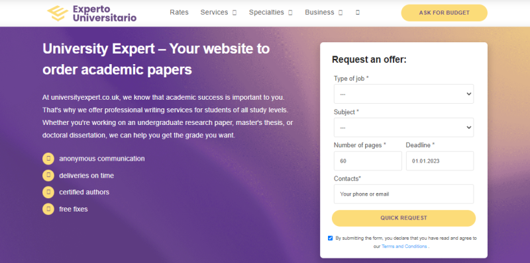The width and height of the screenshot is (530, 263).
Task: Open the Type of job dropdown
Action: tap(403, 94)
